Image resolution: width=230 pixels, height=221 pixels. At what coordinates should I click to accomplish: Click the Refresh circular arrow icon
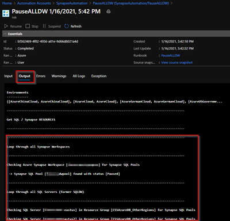click(x=67, y=26)
